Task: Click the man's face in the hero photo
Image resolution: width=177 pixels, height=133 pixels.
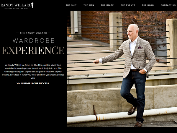Action: [x=132, y=32]
